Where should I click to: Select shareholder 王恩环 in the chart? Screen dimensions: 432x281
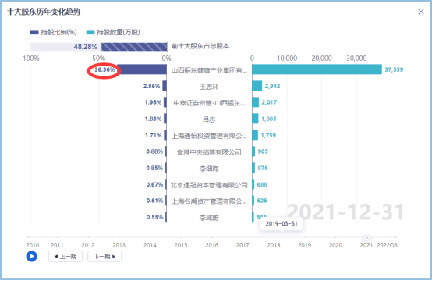tap(209, 87)
